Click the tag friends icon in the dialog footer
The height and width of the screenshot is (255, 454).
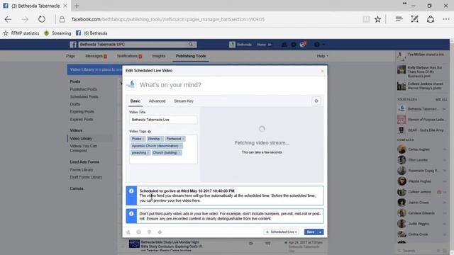(x=128, y=232)
